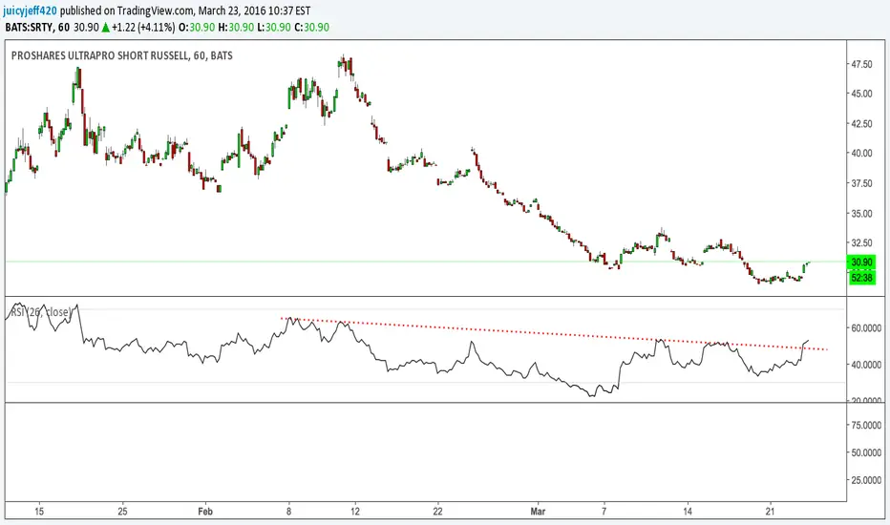Click the green up-arrow change indicator
The width and height of the screenshot is (890, 525).
pyautogui.click(x=105, y=28)
